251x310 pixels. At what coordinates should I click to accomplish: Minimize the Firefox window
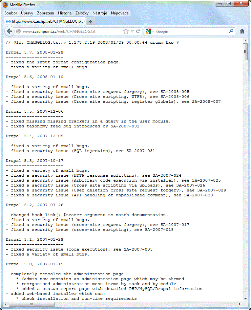tap(220, 4)
